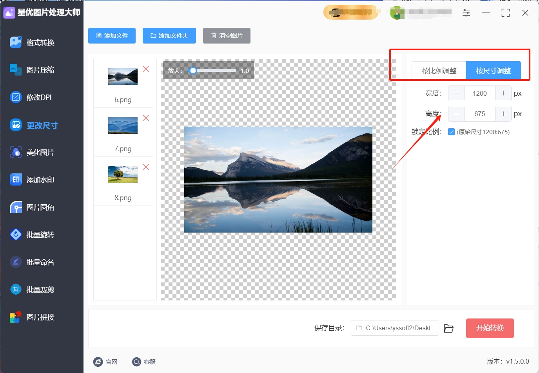
Task: Open the 格式转换 format conversion tool
Action: [32, 42]
